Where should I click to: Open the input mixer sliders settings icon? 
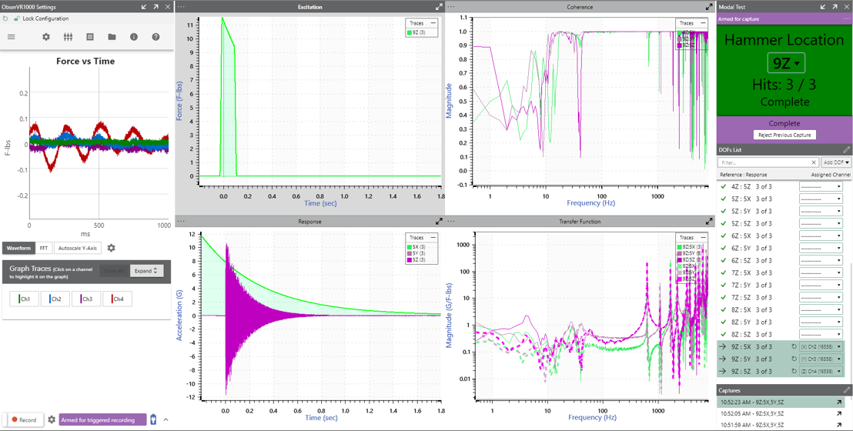point(68,37)
